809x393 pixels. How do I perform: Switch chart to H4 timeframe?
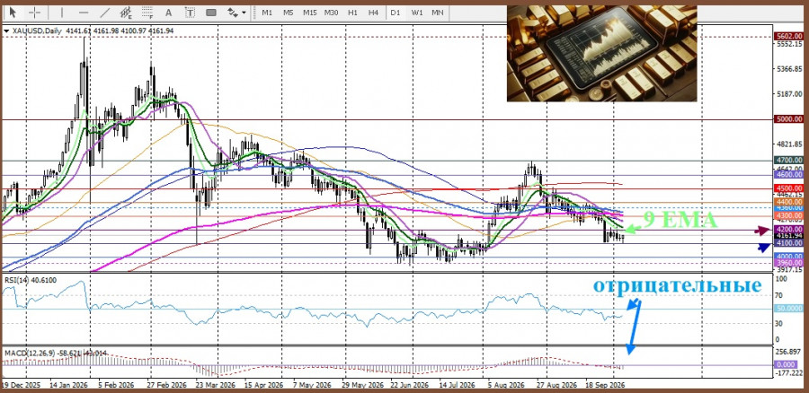pyautogui.click(x=374, y=13)
